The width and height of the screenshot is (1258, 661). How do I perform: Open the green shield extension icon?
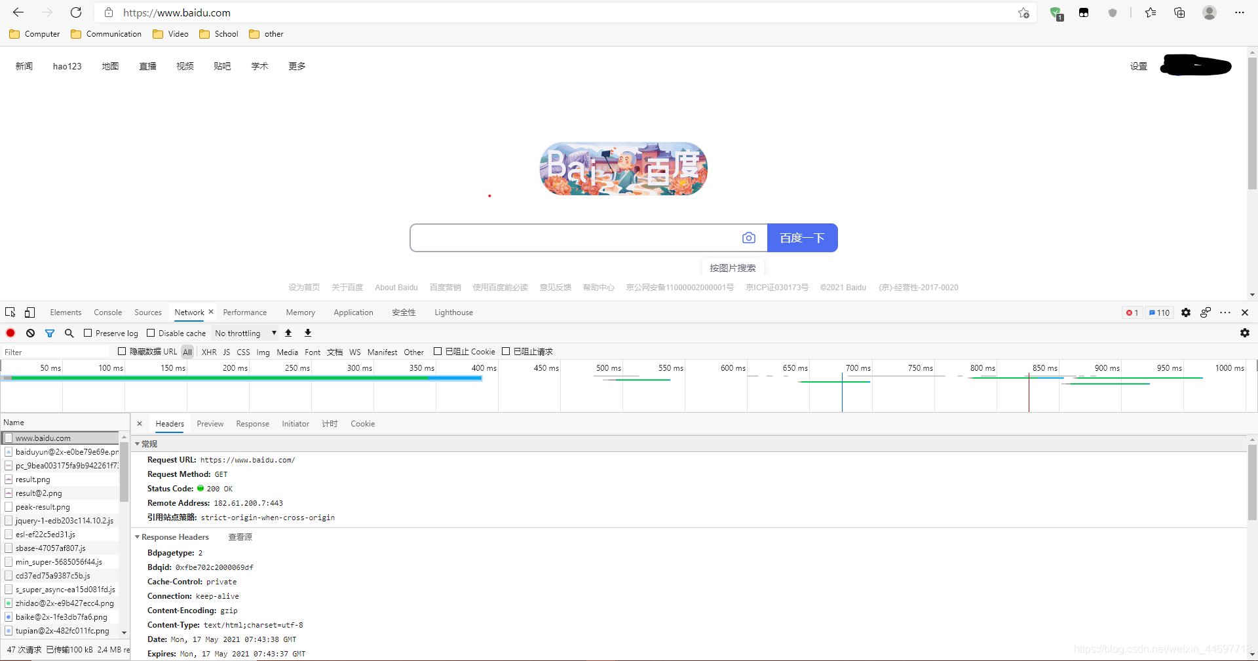tap(1056, 13)
